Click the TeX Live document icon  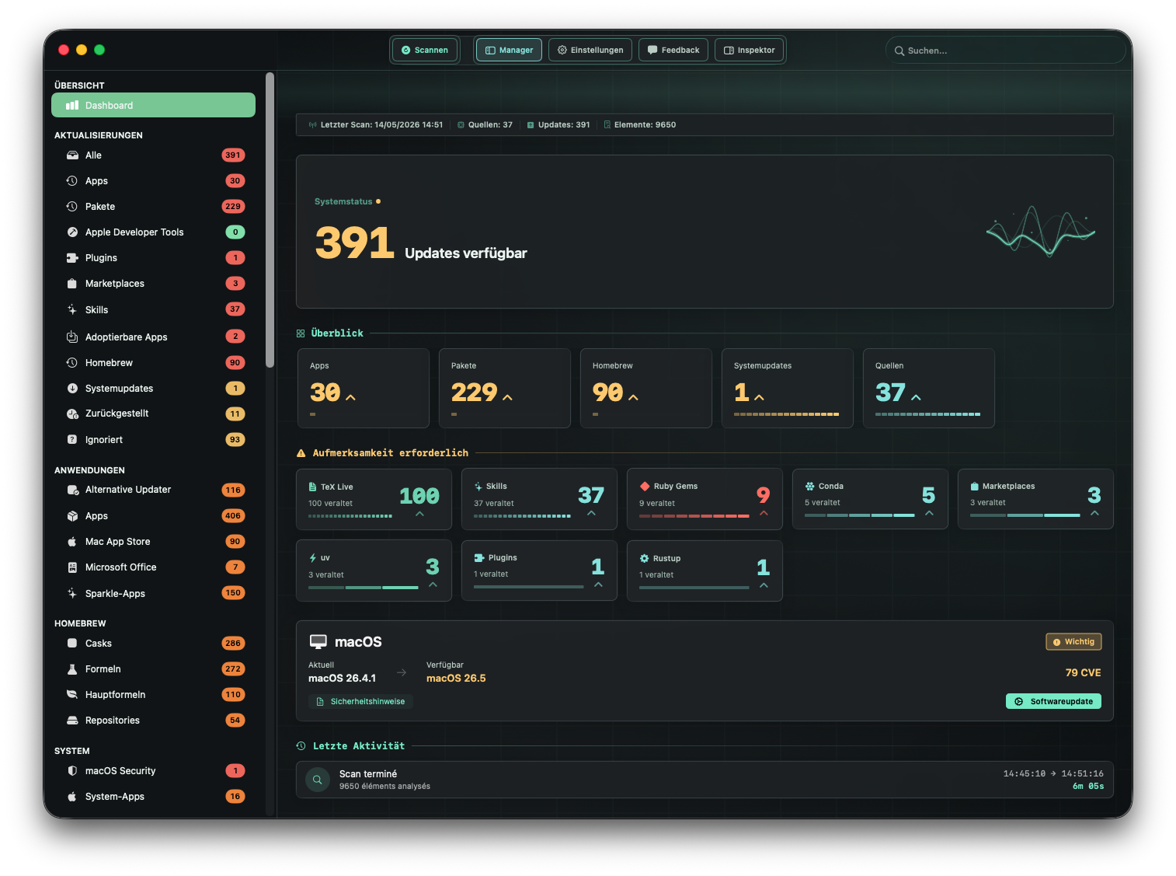312,487
